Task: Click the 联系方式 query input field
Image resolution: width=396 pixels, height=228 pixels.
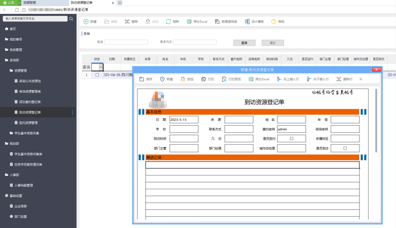Action: coord(195,42)
